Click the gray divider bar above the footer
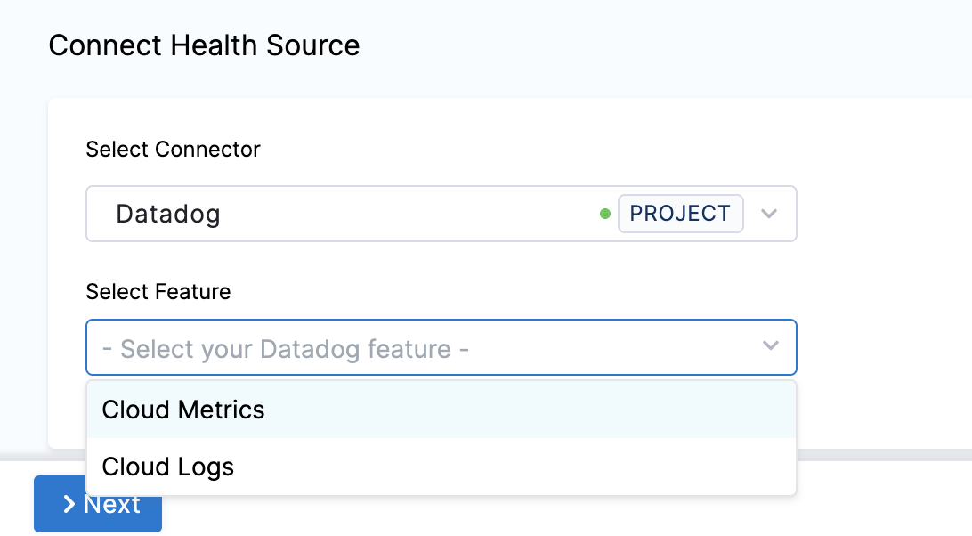972x536 pixels. [x=881, y=454]
